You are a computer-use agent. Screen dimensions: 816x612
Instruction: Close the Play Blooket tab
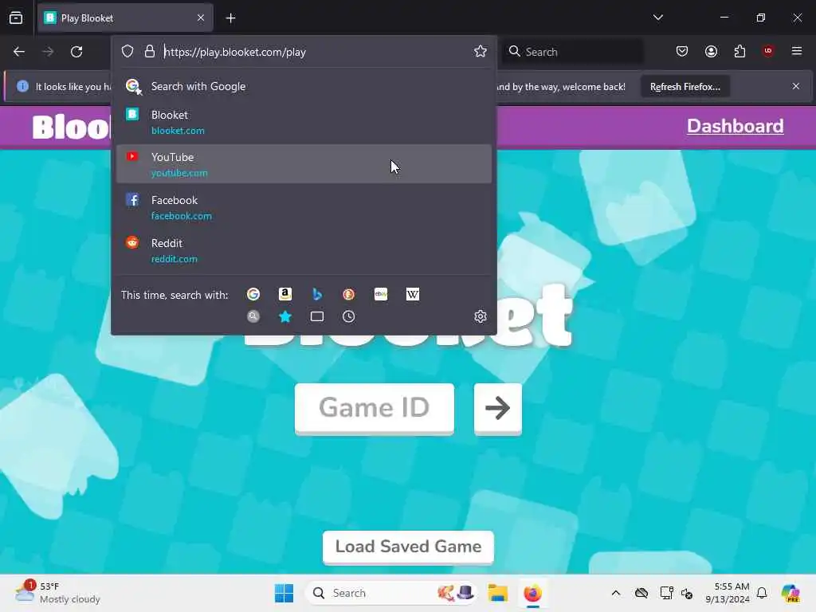tap(201, 18)
